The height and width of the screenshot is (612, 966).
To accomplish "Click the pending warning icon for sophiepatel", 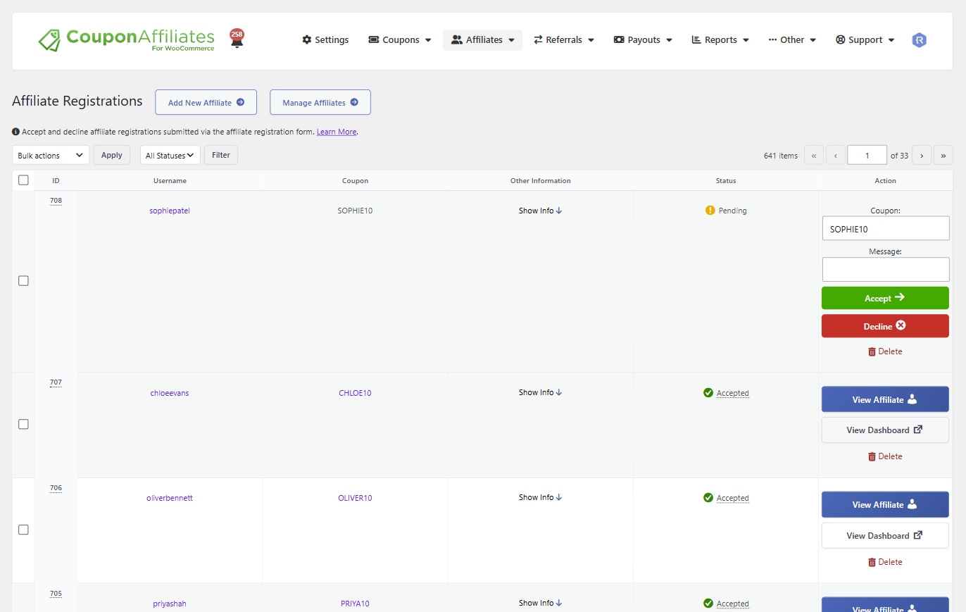I will [710, 211].
